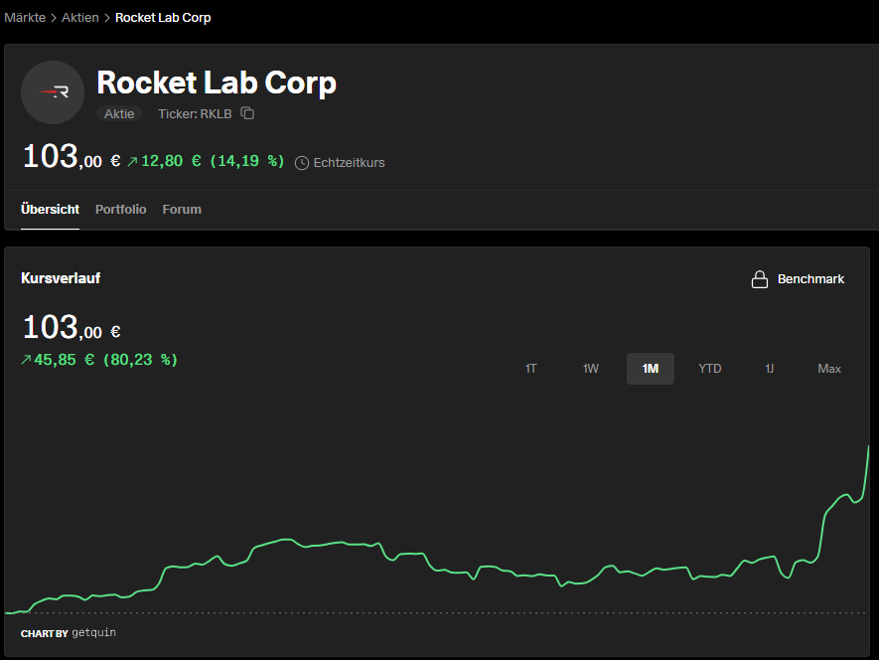Click the Echtzeitkurs clock icon
Screen dimensions: 879x660
302,163
